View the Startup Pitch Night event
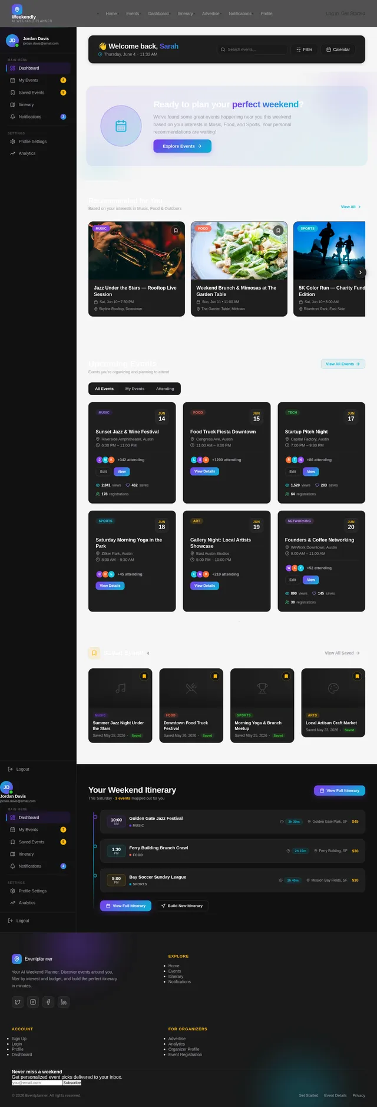The width and height of the screenshot is (377, 1107). [311, 472]
